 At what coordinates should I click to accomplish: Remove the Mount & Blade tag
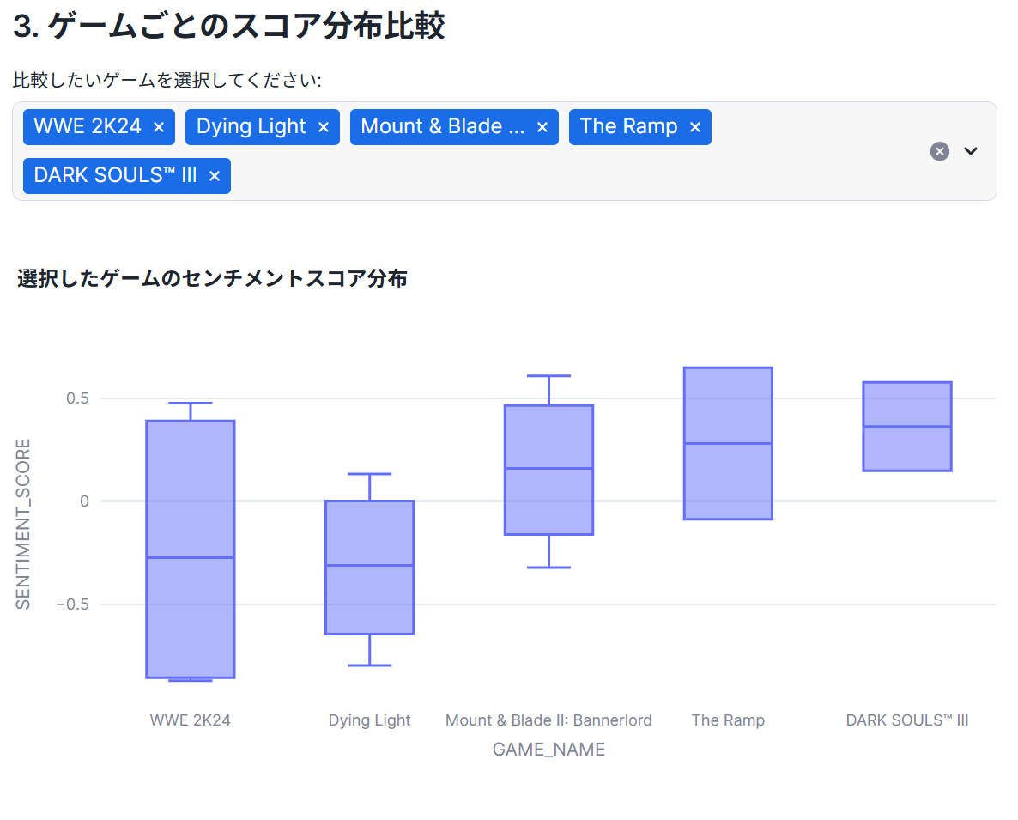(x=542, y=127)
